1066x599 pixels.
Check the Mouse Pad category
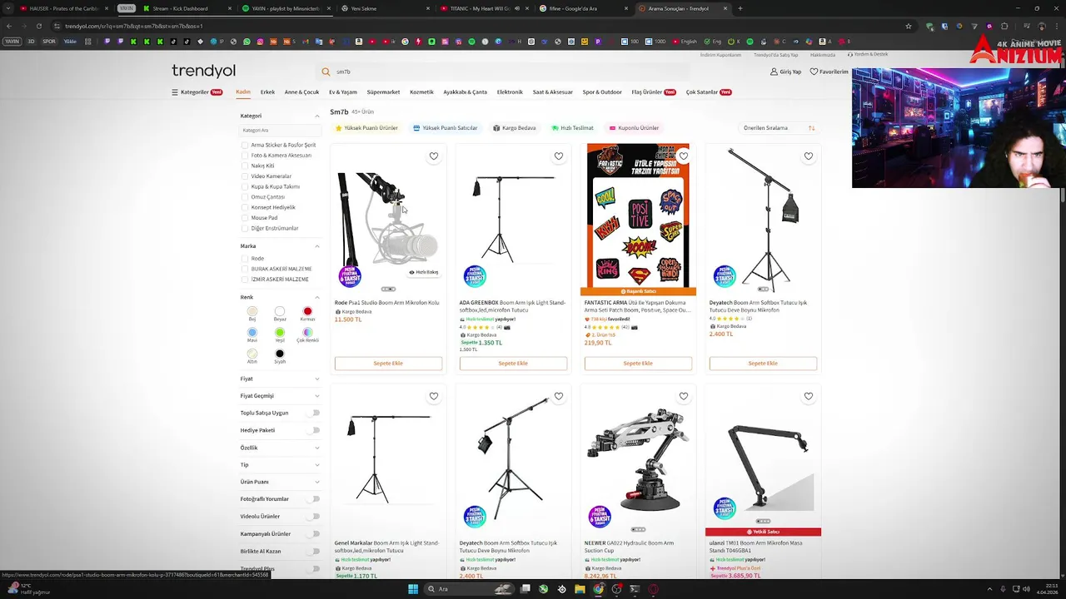245,218
